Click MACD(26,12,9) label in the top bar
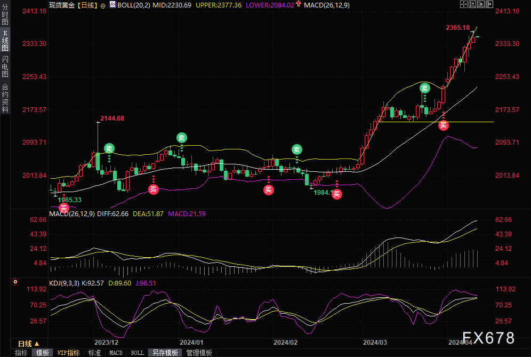This screenshot has width=531, height=357. point(327,5)
